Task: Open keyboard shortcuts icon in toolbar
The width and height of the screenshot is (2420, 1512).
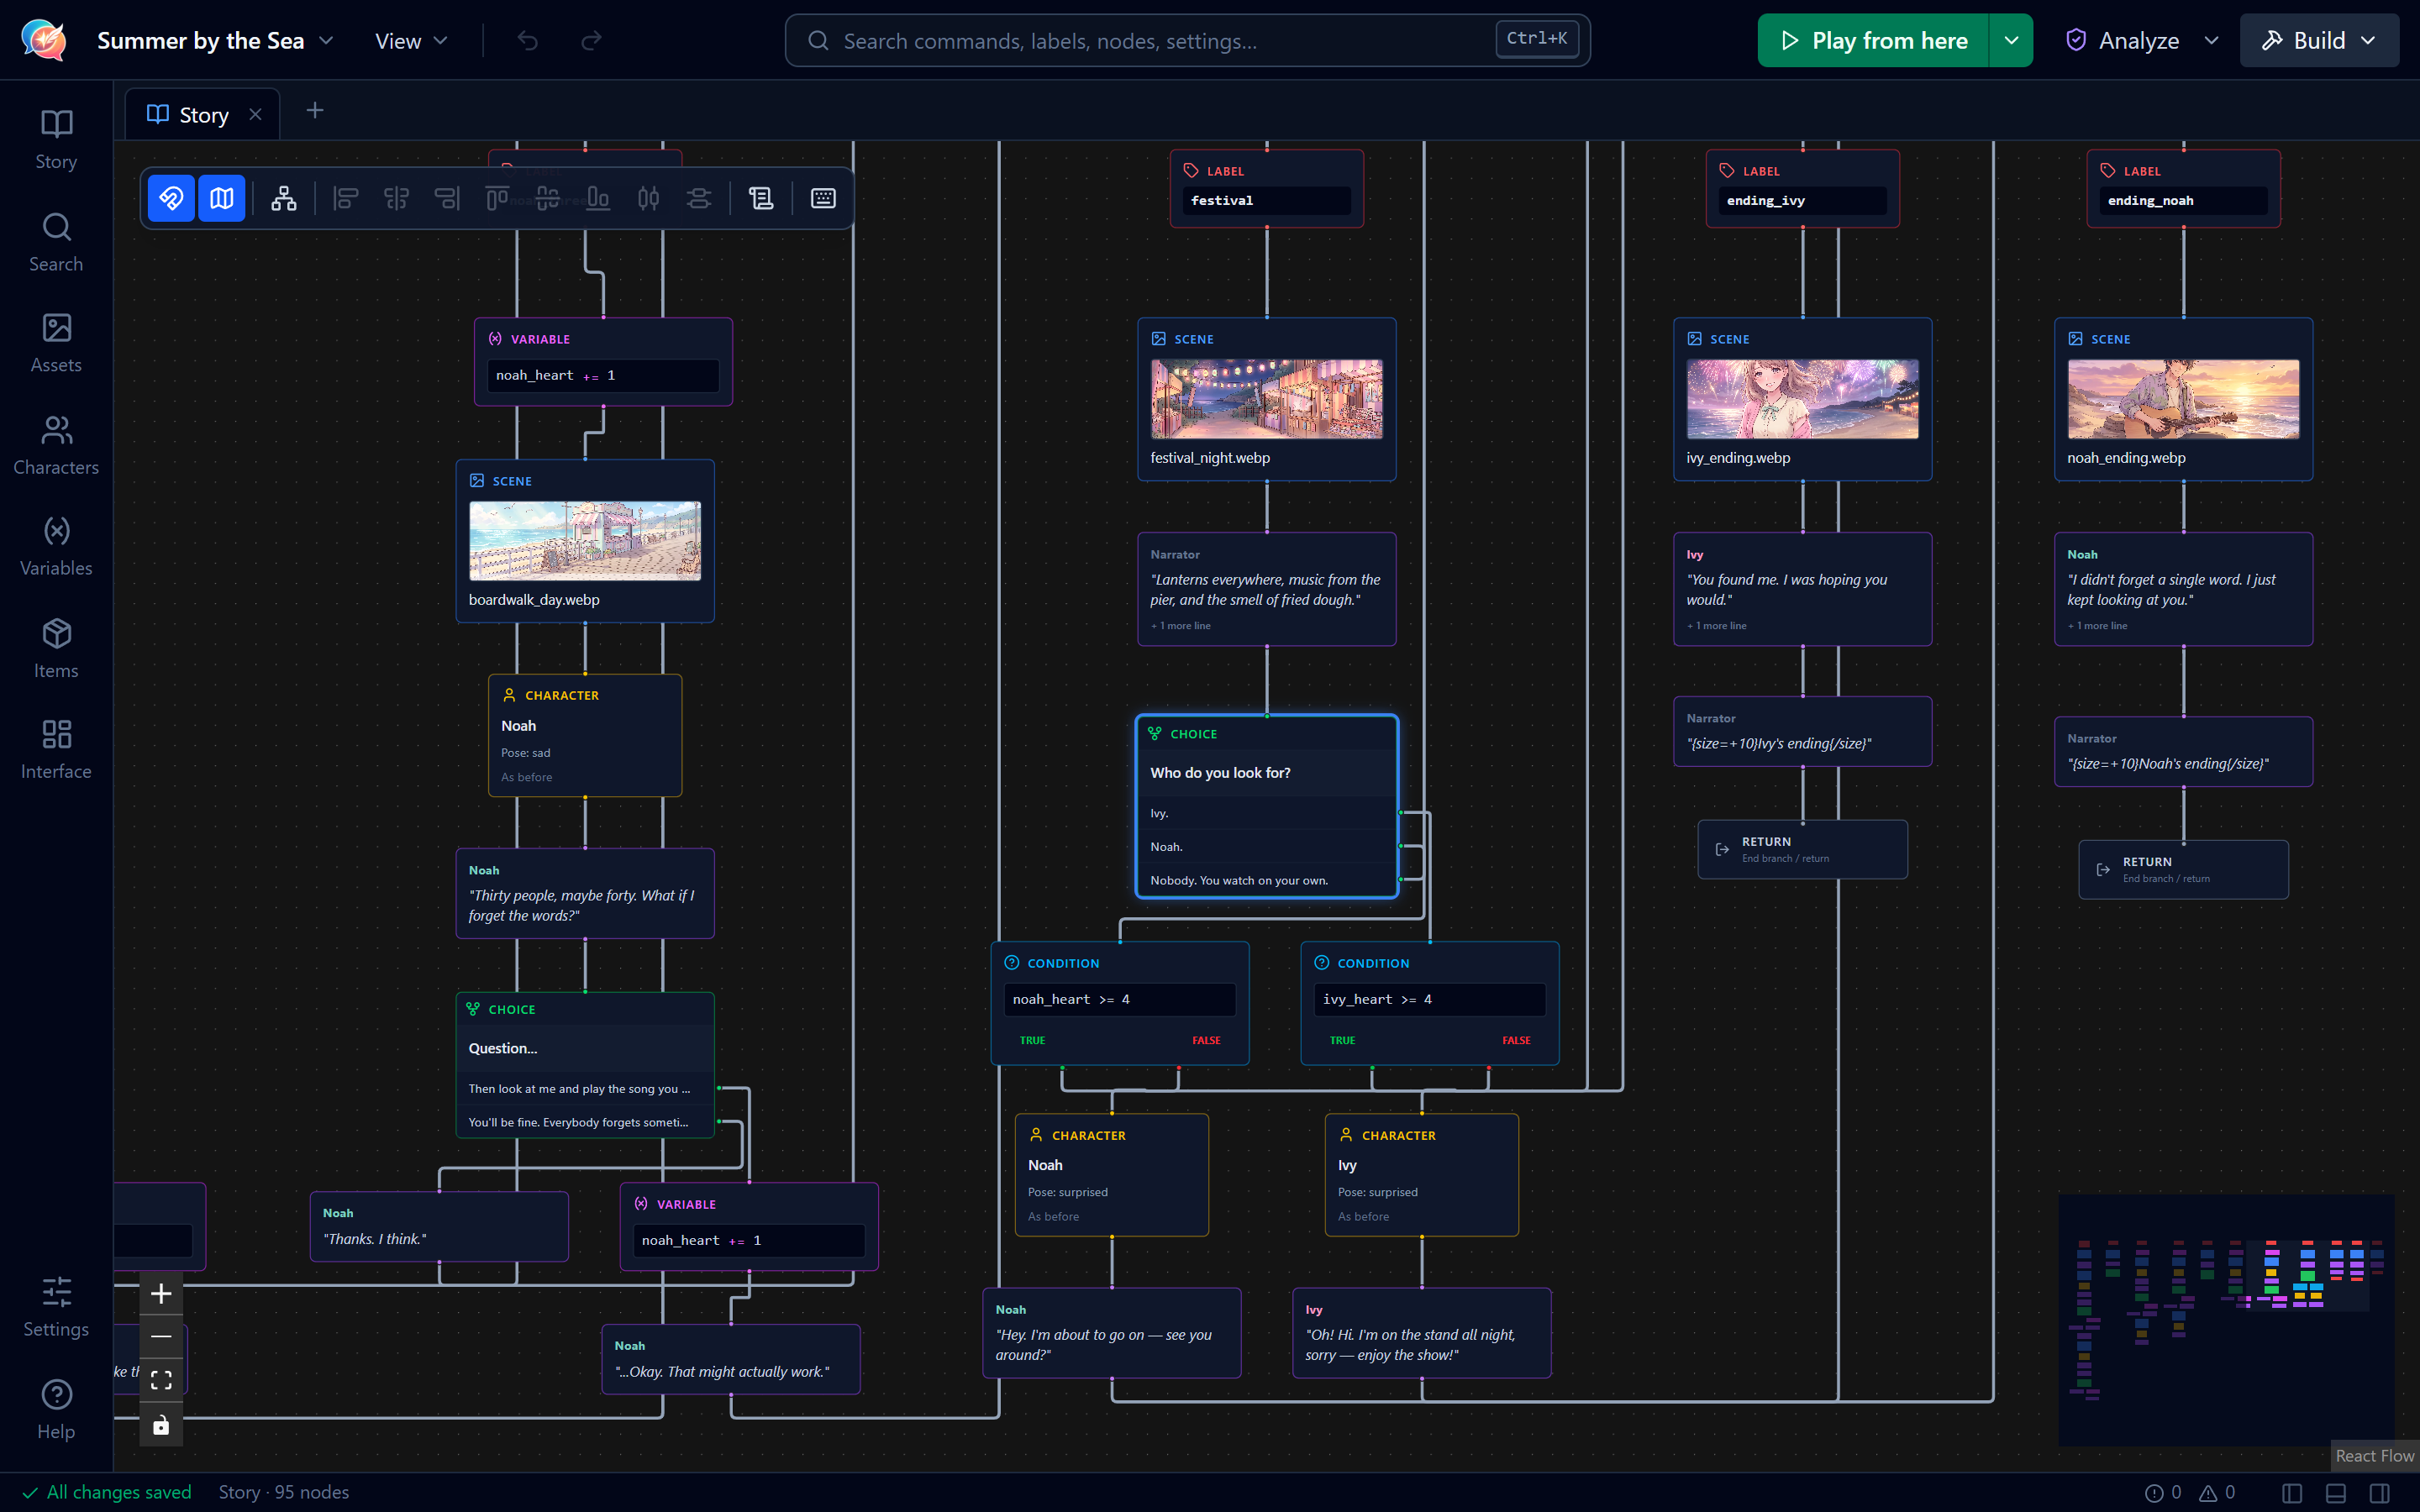Action: tap(823, 198)
